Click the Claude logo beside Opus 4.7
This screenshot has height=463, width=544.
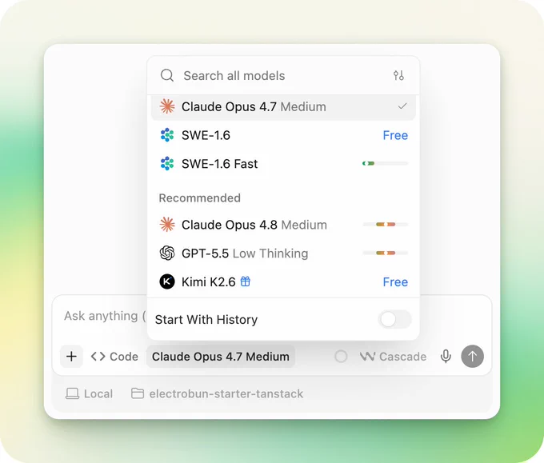(x=167, y=106)
